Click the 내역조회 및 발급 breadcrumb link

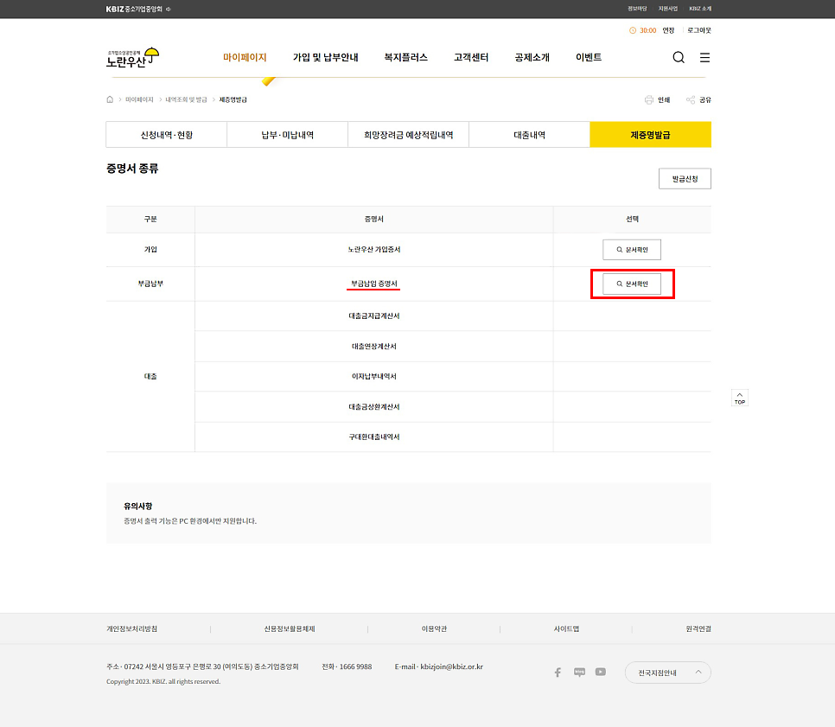(186, 99)
